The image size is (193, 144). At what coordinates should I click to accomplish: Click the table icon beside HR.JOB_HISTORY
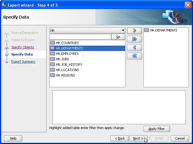pyautogui.click(x=52, y=64)
